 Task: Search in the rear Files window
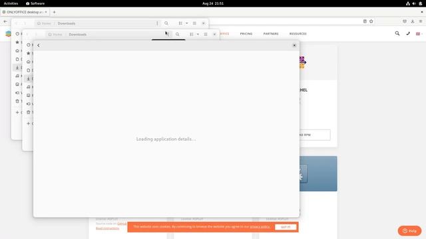pos(166,23)
